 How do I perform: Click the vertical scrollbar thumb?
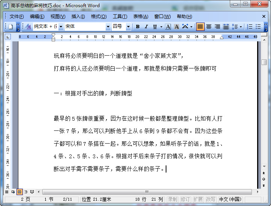tap(264, 62)
